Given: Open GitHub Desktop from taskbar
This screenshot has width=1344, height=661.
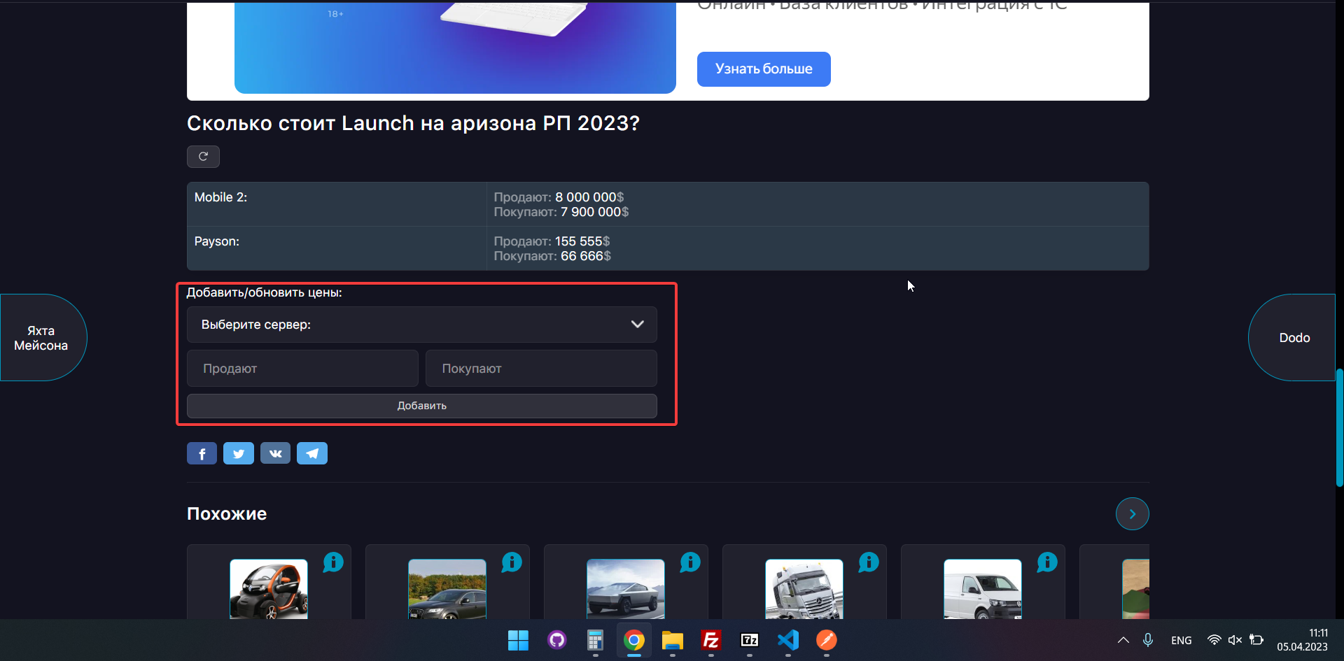Looking at the screenshot, I should [x=557, y=640].
